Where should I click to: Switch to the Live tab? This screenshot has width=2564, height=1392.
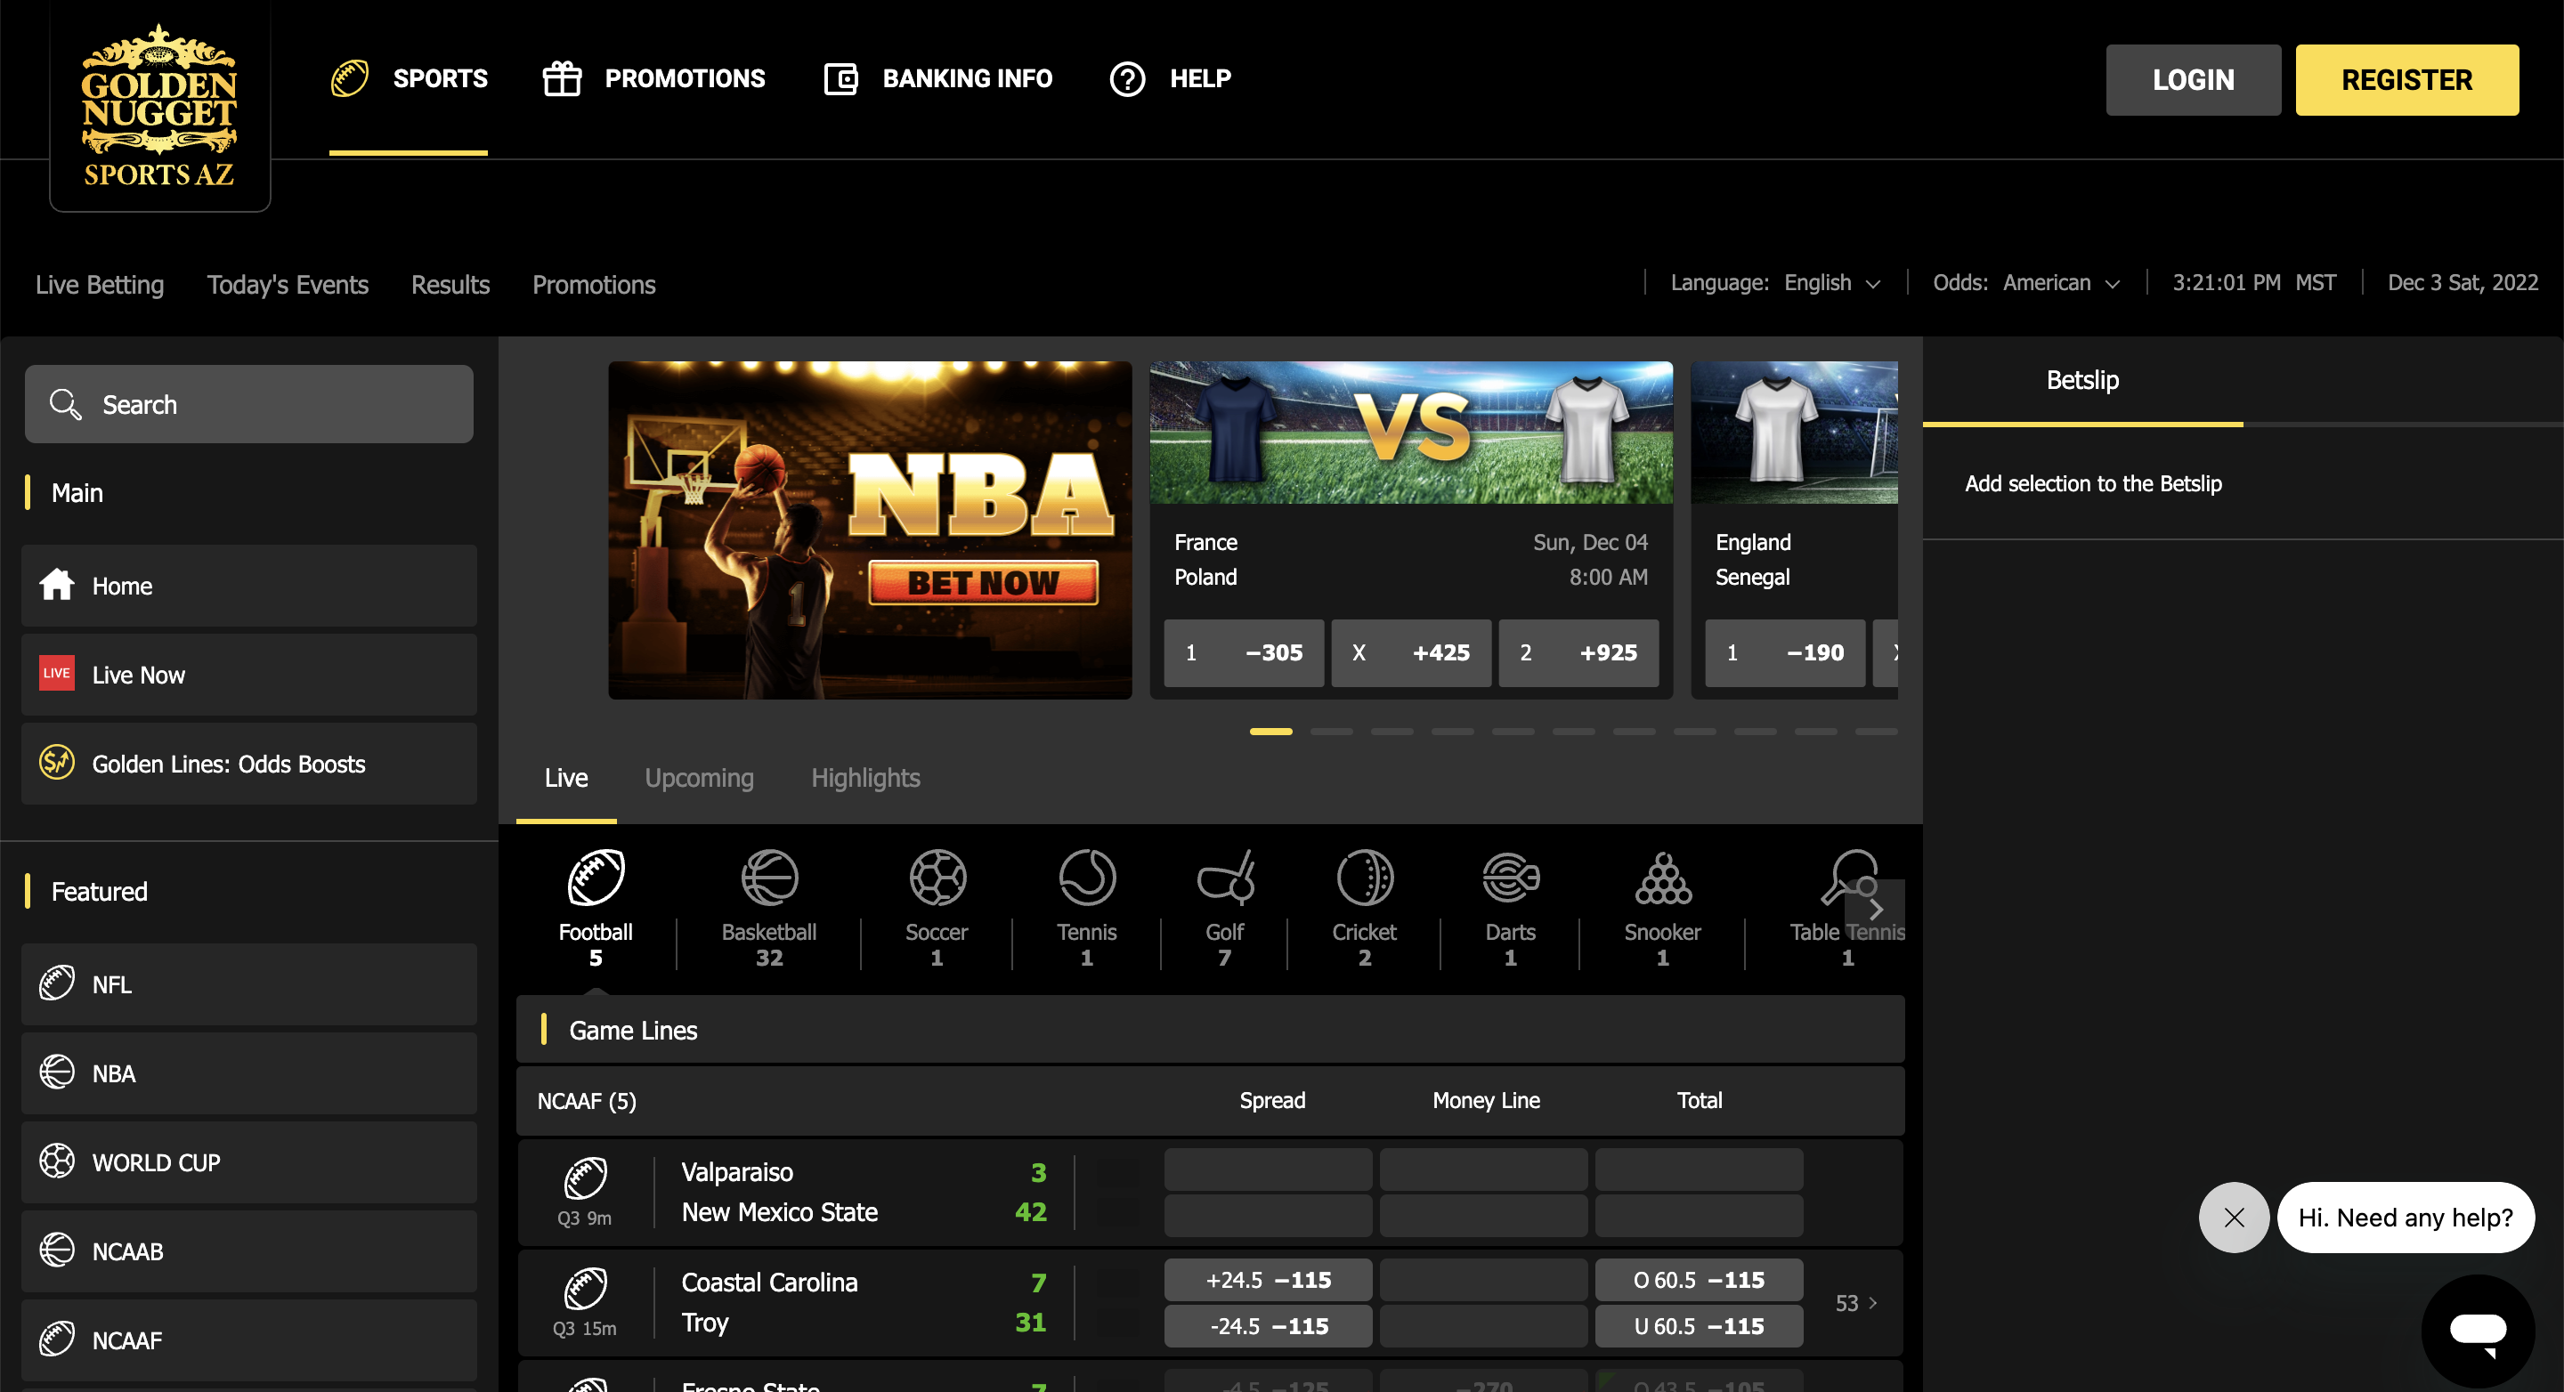pyautogui.click(x=566, y=778)
